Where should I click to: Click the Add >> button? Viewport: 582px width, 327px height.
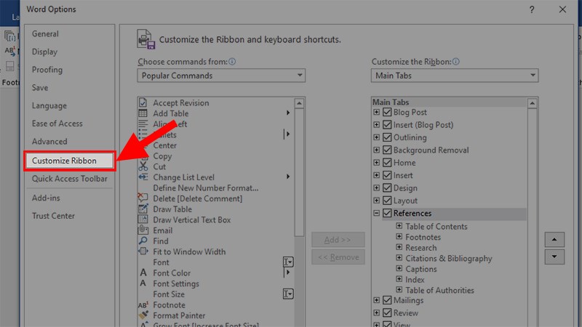[x=338, y=240]
